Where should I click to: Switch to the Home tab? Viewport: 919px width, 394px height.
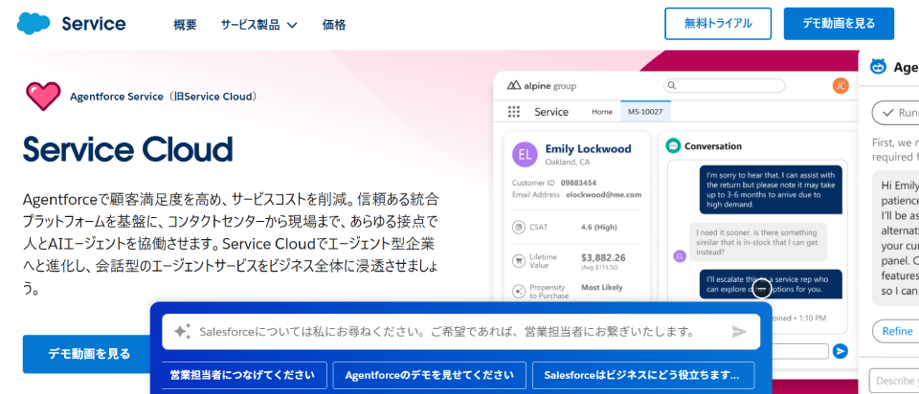pyautogui.click(x=602, y=112)
